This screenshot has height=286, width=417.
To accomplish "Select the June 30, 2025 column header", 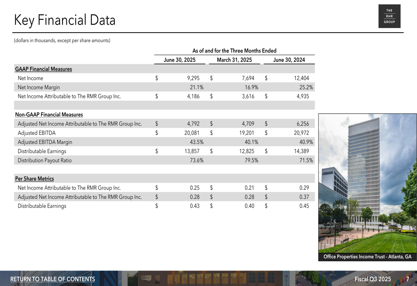I will [179, 60].
